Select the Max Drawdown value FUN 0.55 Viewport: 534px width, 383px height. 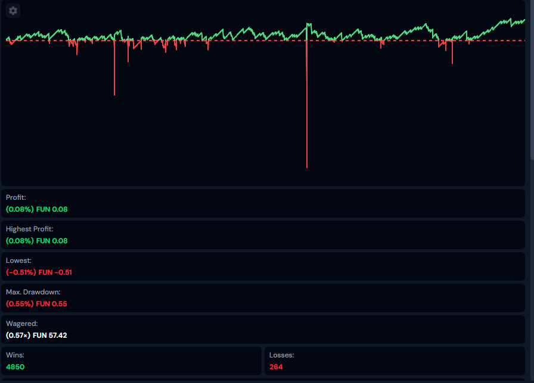(x=36, y=304)
